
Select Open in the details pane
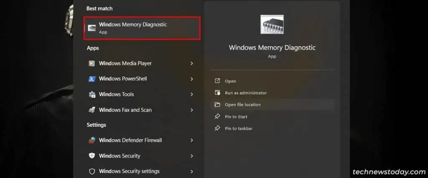click(272, 81)
